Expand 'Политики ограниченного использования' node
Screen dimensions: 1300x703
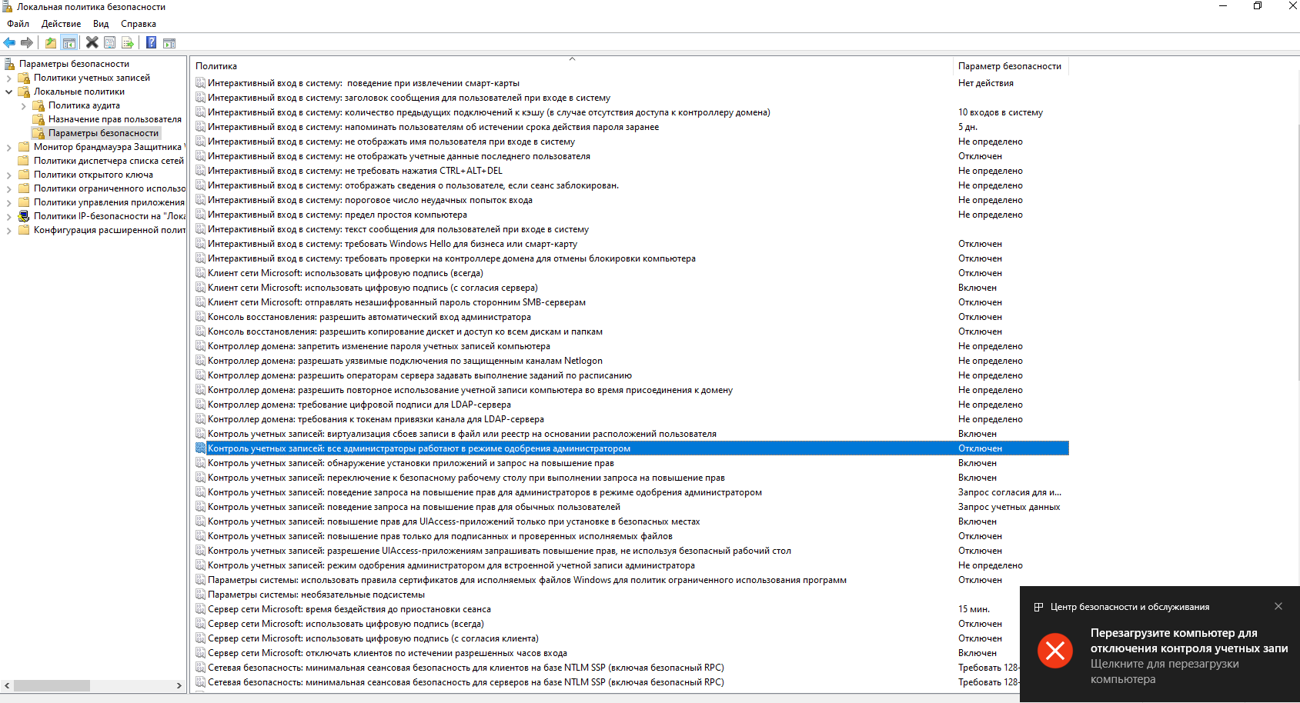[9, 188]
